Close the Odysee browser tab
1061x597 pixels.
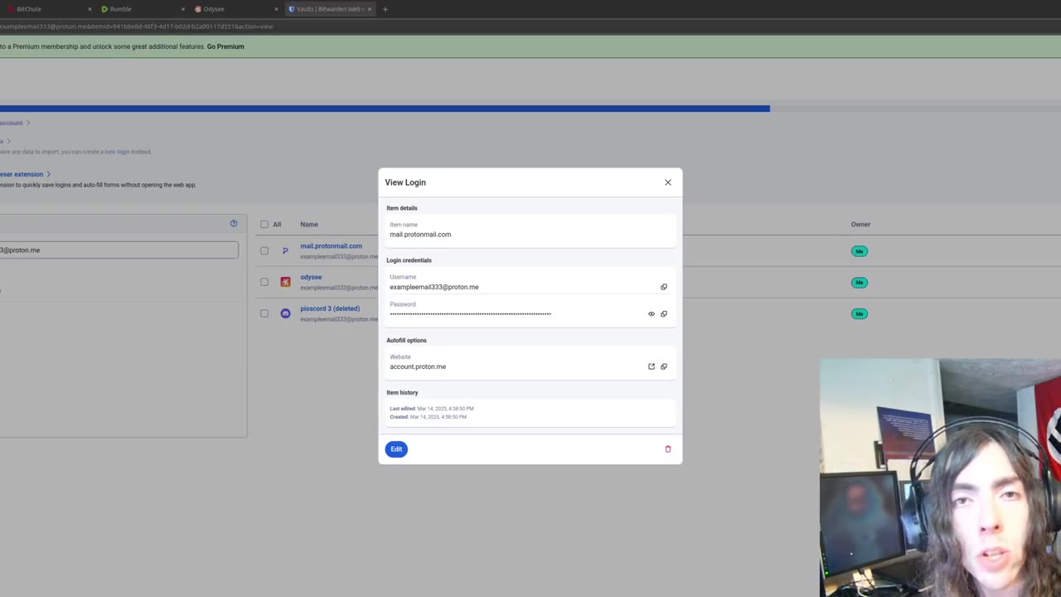point(276,9)
